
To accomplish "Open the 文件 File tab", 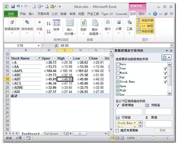I will pyautogui.click(x=11, y=14).
